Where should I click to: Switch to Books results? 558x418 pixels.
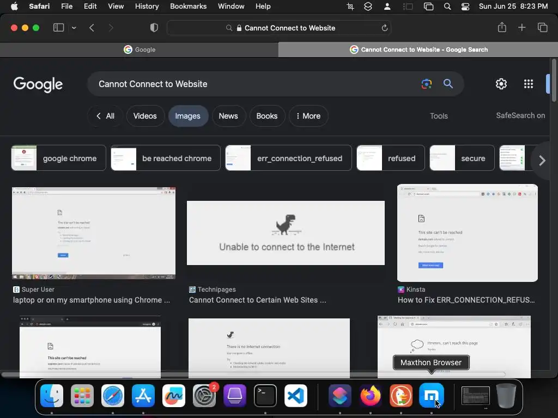(267, 116)
